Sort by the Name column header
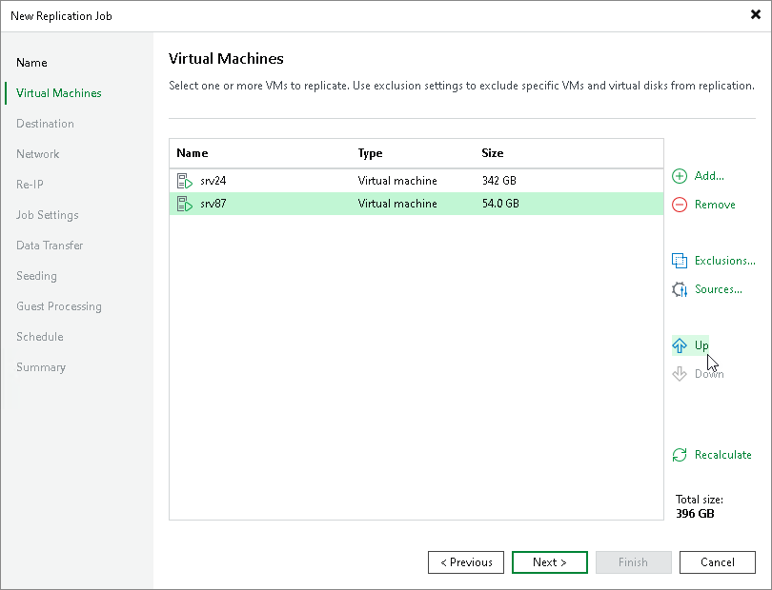The width and height of the screenshot is (772, 590). pos(192,153)
